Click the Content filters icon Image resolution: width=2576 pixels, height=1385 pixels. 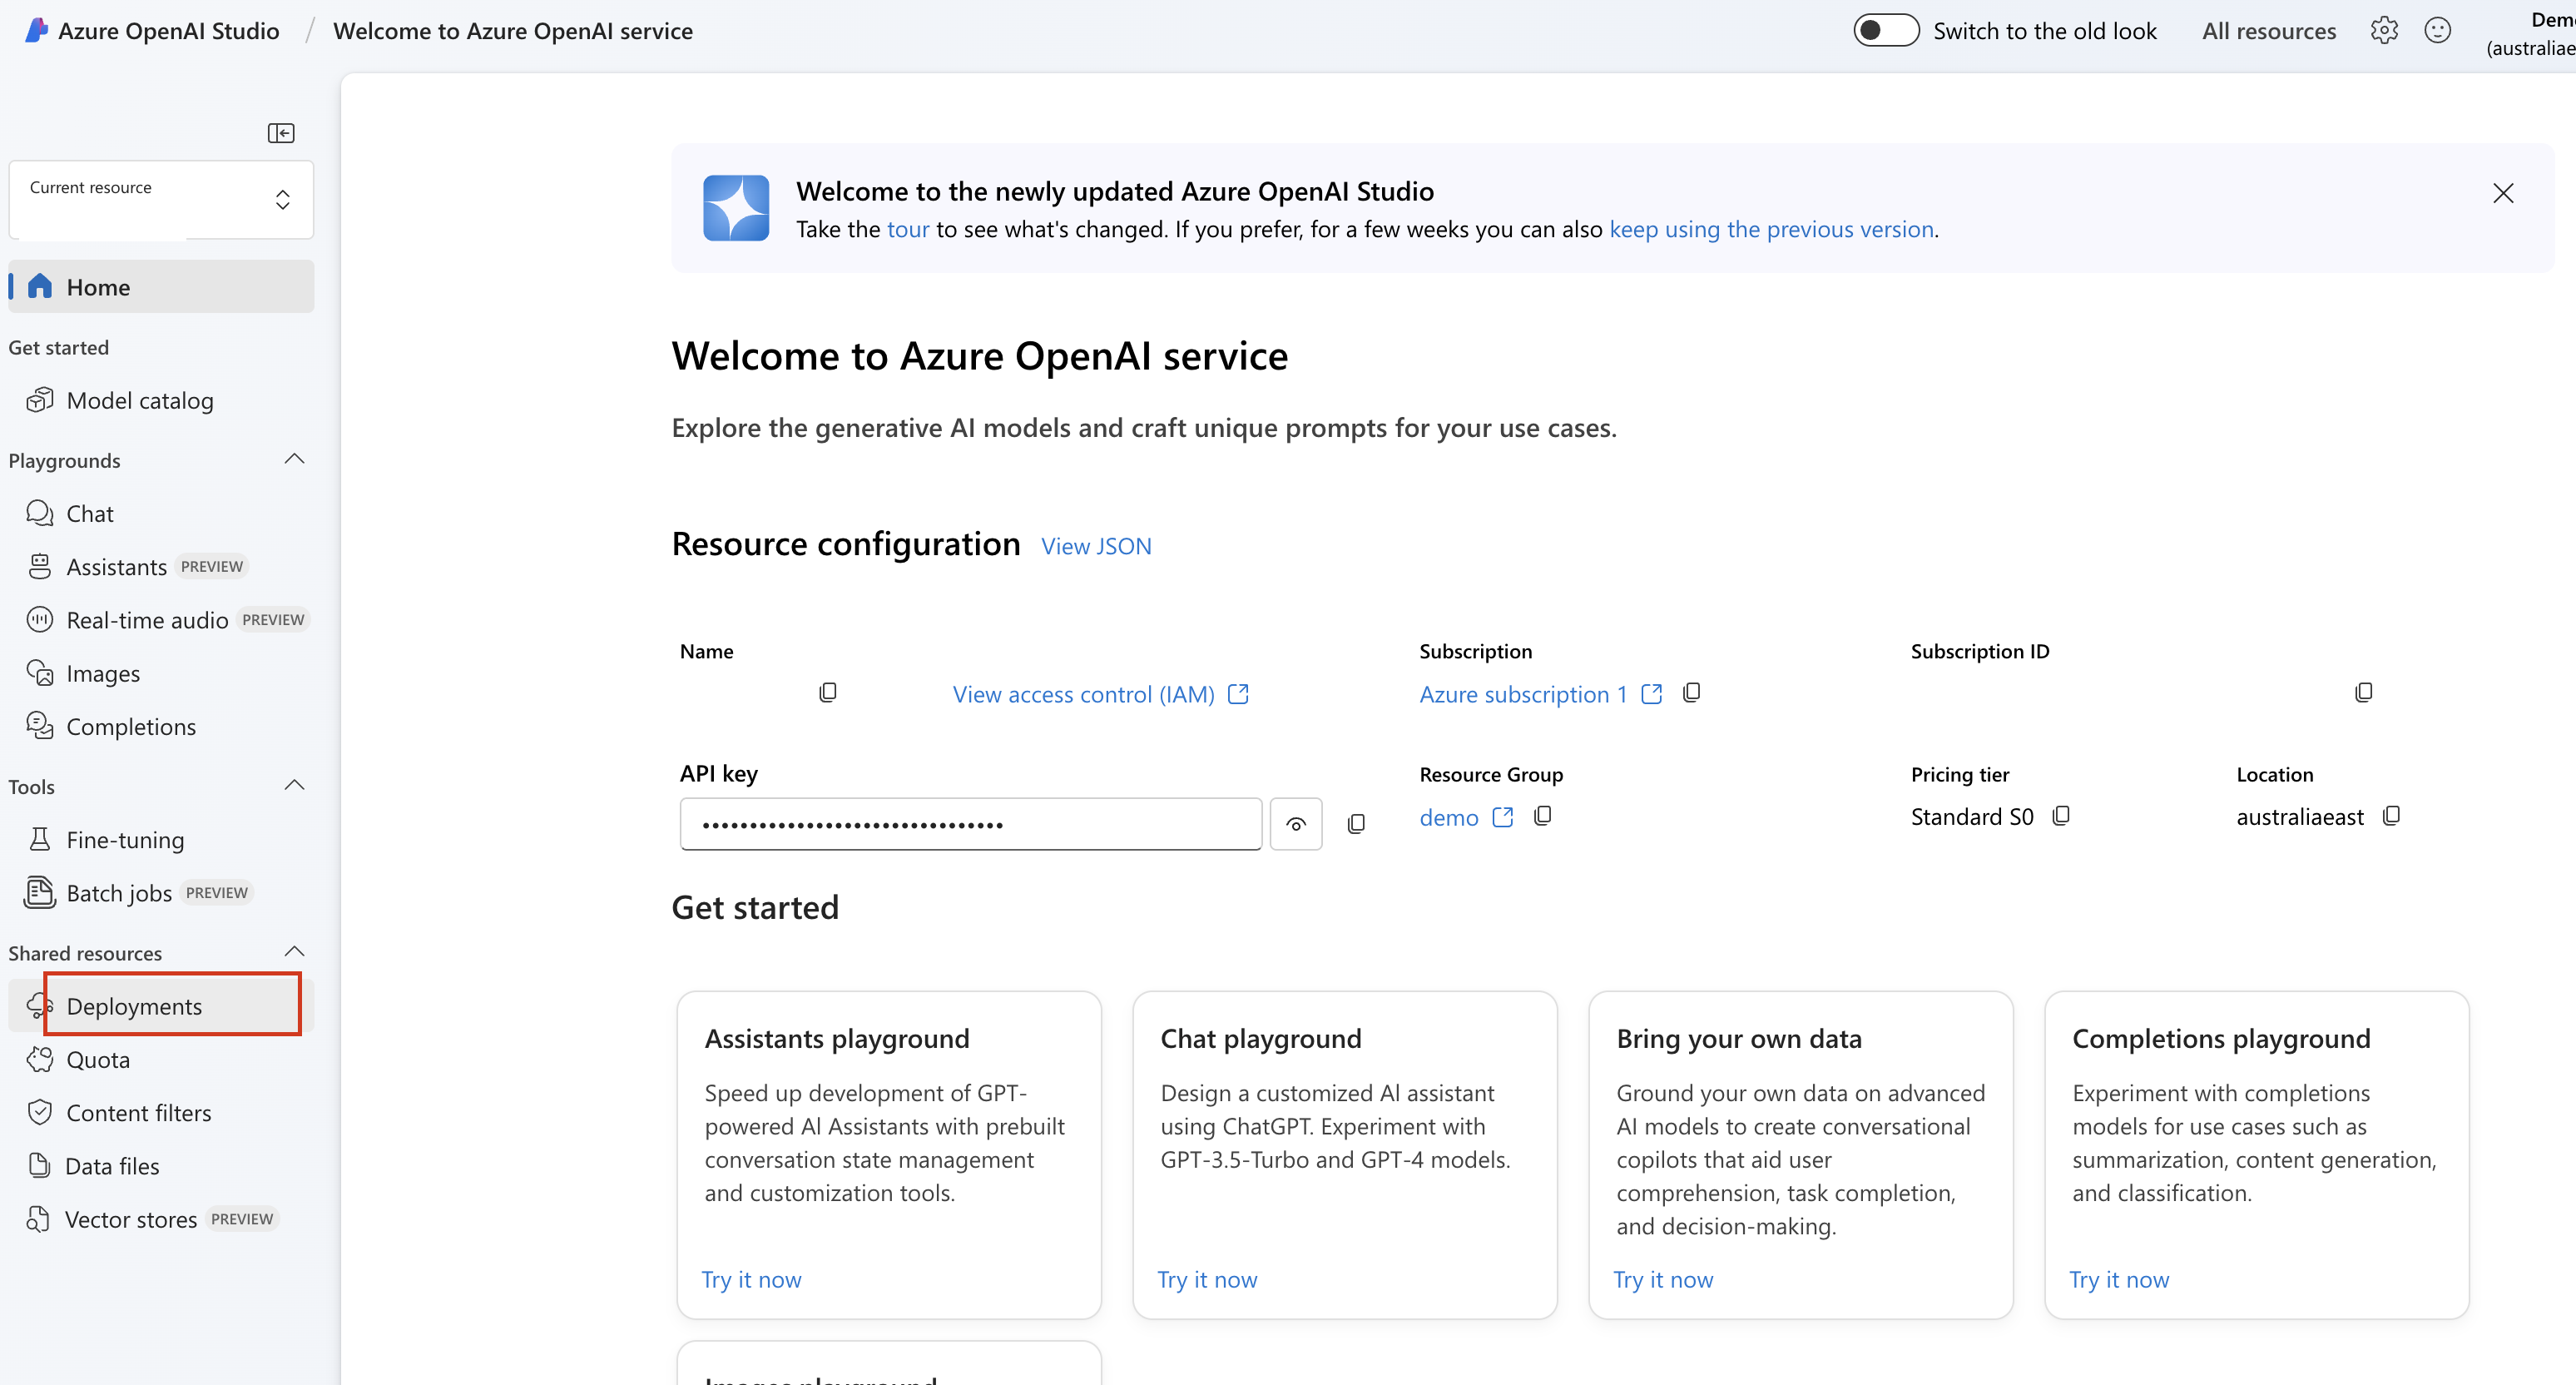pos(41,1112)
